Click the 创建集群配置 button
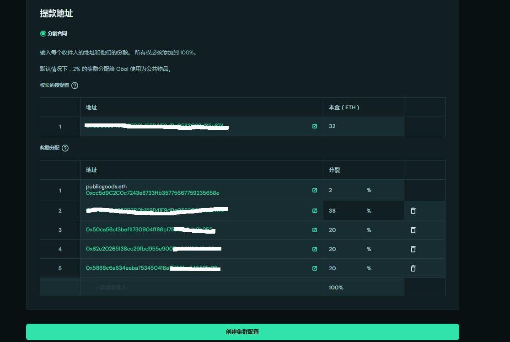The width and height of the screenshot is (510, 342). 242,332
